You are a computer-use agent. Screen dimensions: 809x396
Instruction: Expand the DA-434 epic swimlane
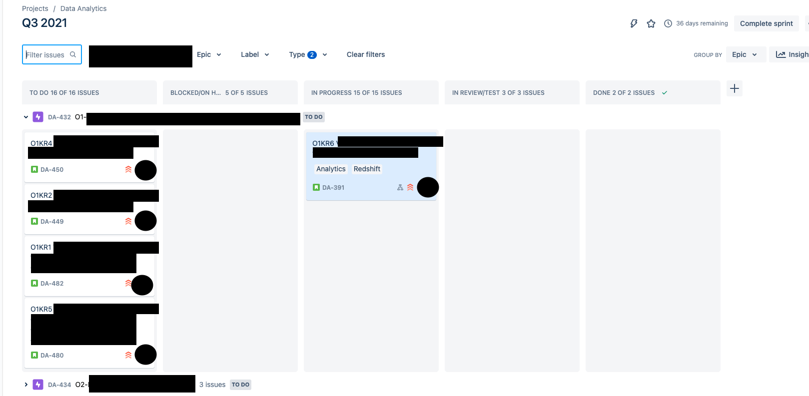coord(26,385)
